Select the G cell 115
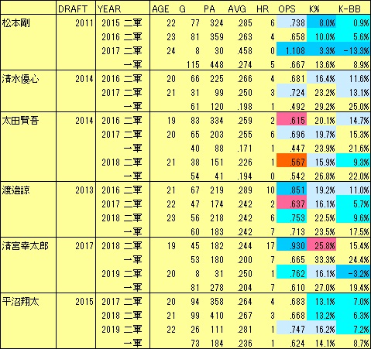The width and height of the screenshot is (371, 349). (x=193, y=65)
